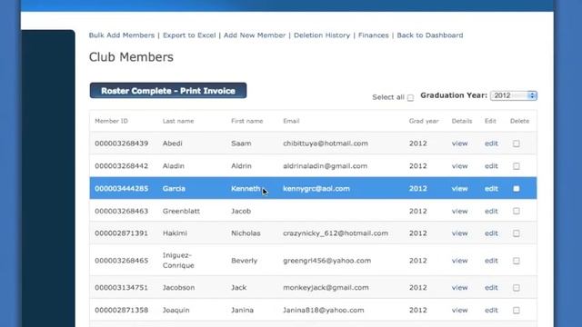Click the First name column header

point(246,121)
